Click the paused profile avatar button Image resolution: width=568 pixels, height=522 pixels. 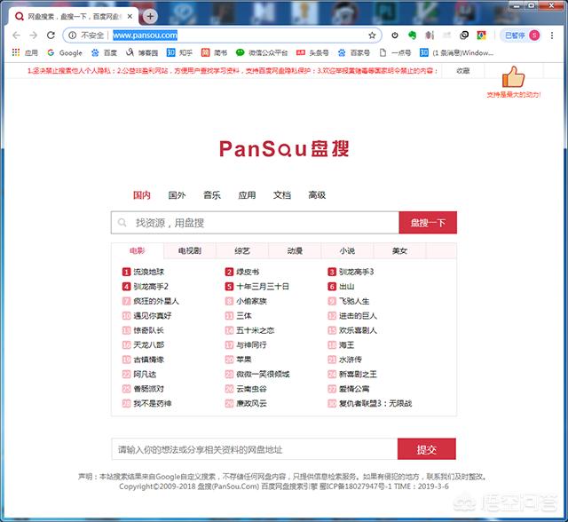522,36
